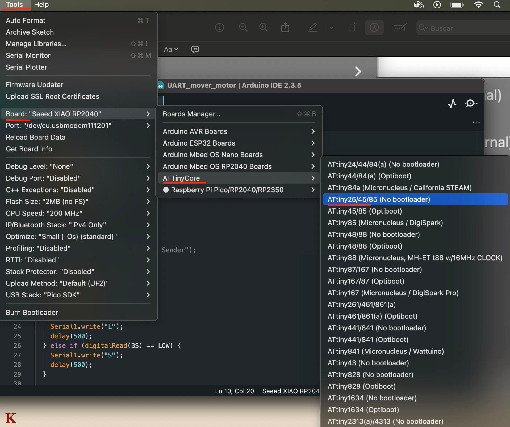Screen dimensions: 510x427
Task: Click the speech bubble note icon
Action: [x=195, y=49]
